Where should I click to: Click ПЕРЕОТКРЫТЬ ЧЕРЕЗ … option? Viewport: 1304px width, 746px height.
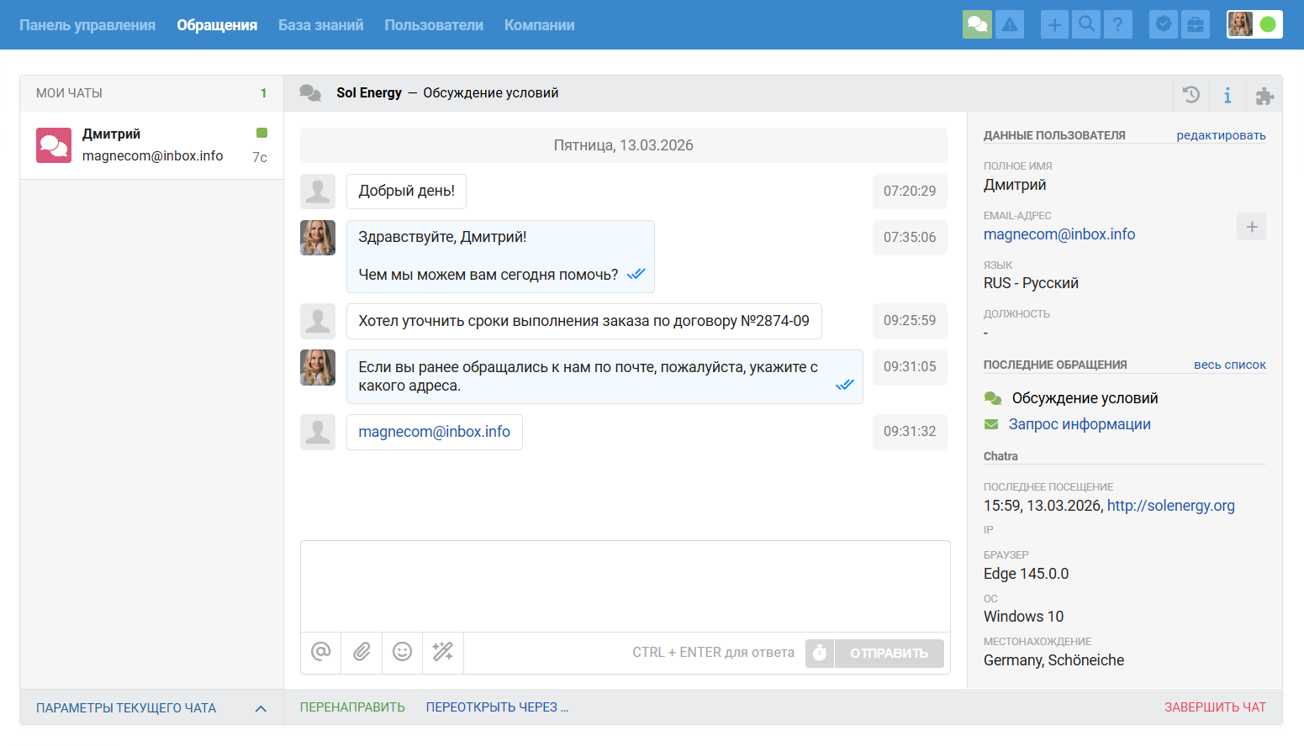[497, 707]
